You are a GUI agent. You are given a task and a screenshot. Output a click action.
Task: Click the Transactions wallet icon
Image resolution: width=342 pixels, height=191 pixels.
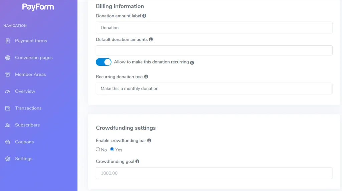click(x=8, y=108)
